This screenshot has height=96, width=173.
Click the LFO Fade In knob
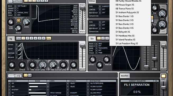(106, 59)
